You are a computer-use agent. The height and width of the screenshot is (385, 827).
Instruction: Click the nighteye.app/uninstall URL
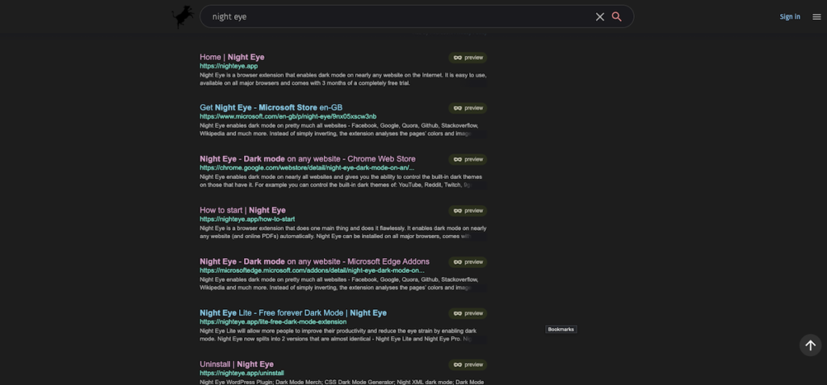point(241,373)
